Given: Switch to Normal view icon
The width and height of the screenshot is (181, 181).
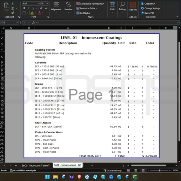Looking at the screenshot, I should click(128, 170).
